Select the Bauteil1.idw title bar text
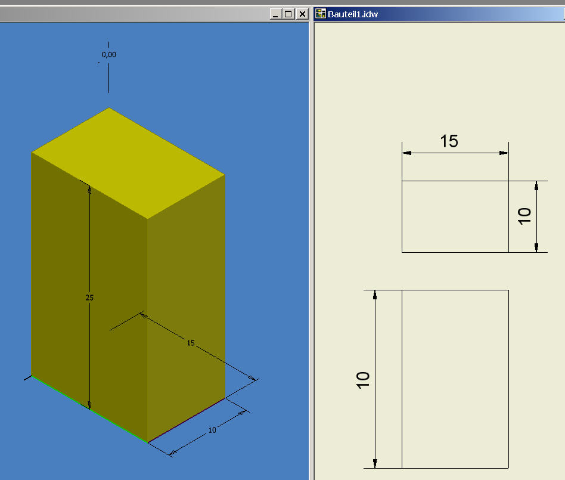Viewport: 565px width, 480px height. coord(352,14)
